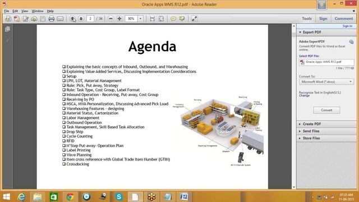
Task: Open the File menu
Action: [6, 11]
